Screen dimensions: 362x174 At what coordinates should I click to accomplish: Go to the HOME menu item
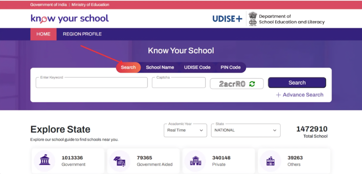pyautogui.click(x=43, y=34)
